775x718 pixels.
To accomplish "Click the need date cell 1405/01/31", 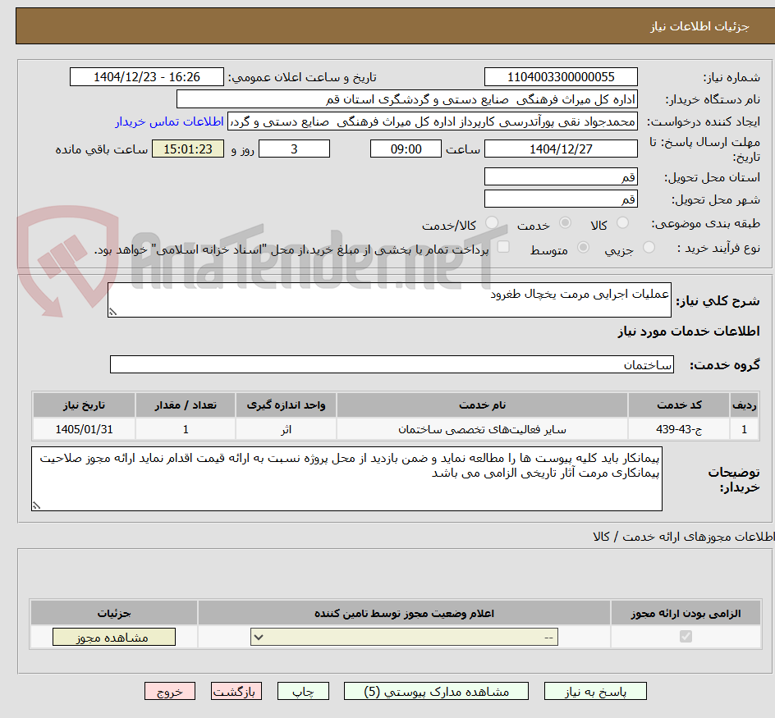I will coord(84,429).
